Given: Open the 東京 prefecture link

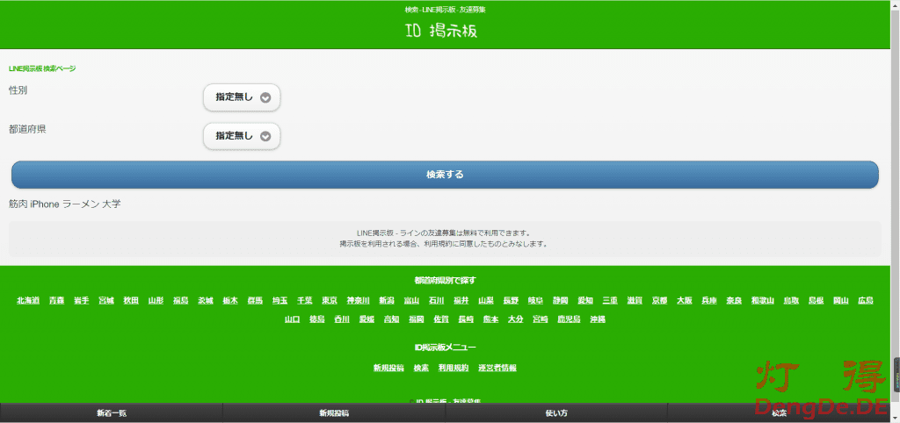Looking at the screenshot, I should pos(330,300).
